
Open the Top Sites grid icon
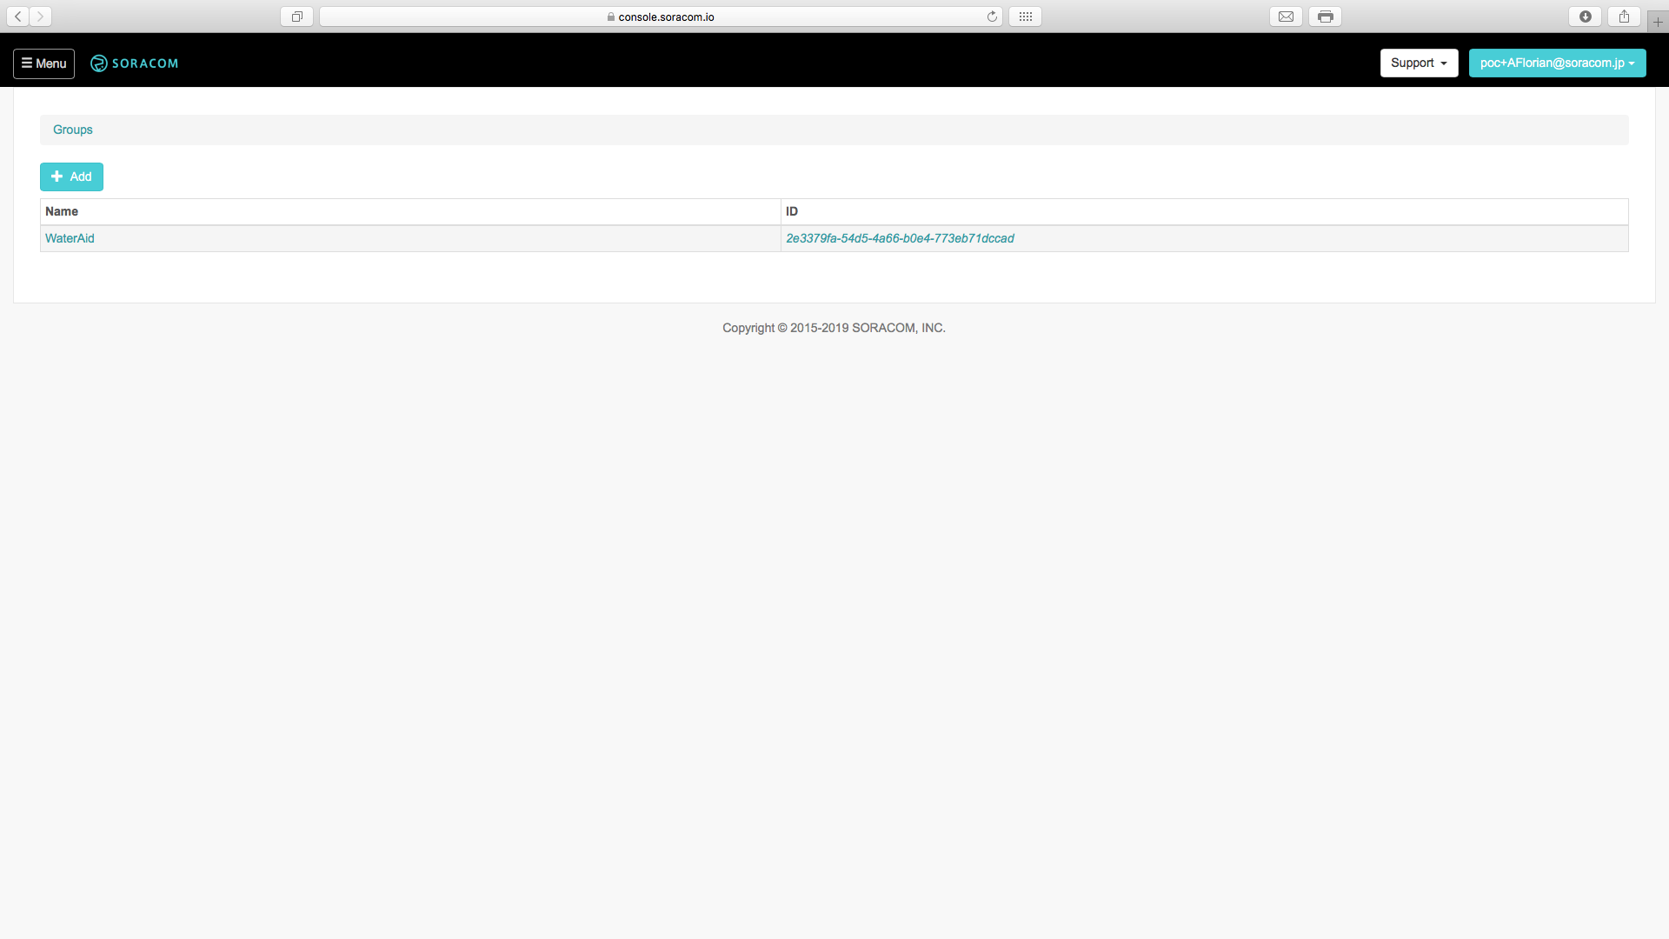(x=1025, y=17)
